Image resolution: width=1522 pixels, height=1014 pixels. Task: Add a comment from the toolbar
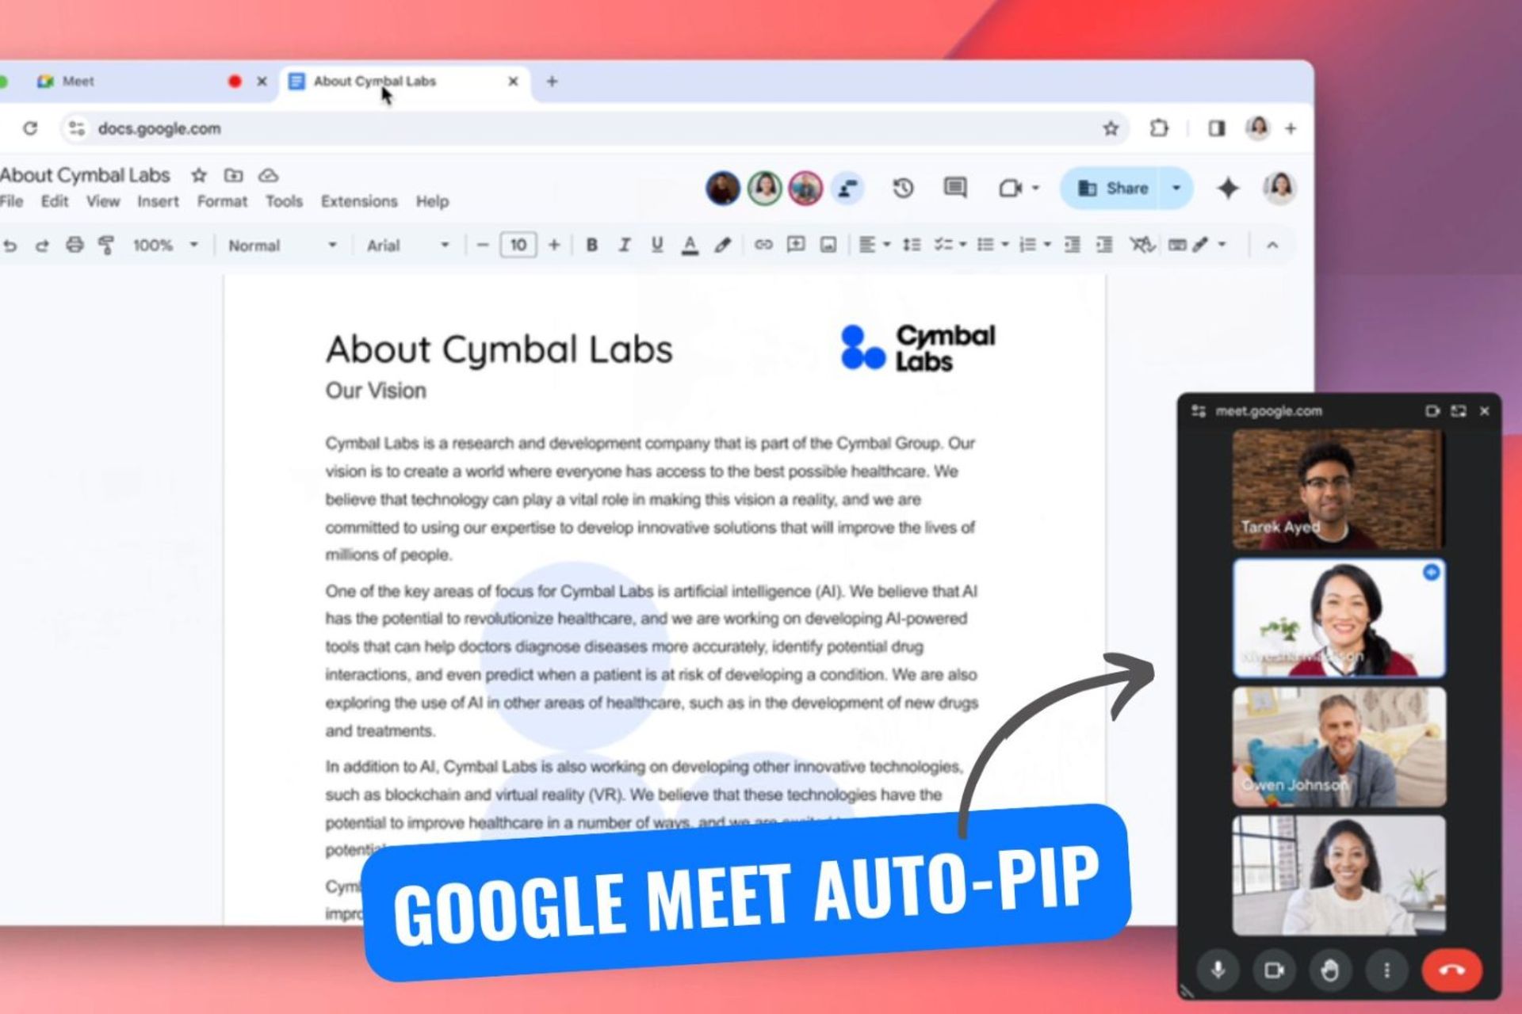(x=796, y=245)
